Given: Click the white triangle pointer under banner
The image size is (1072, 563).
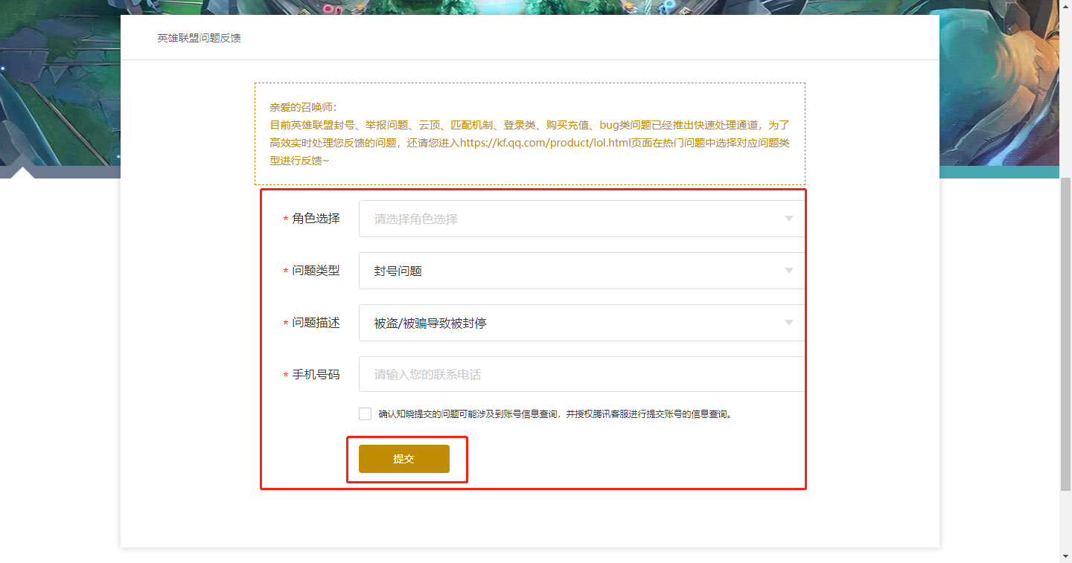Looking at the screenshot, I should pyautogui.click(x=24, y=173).
